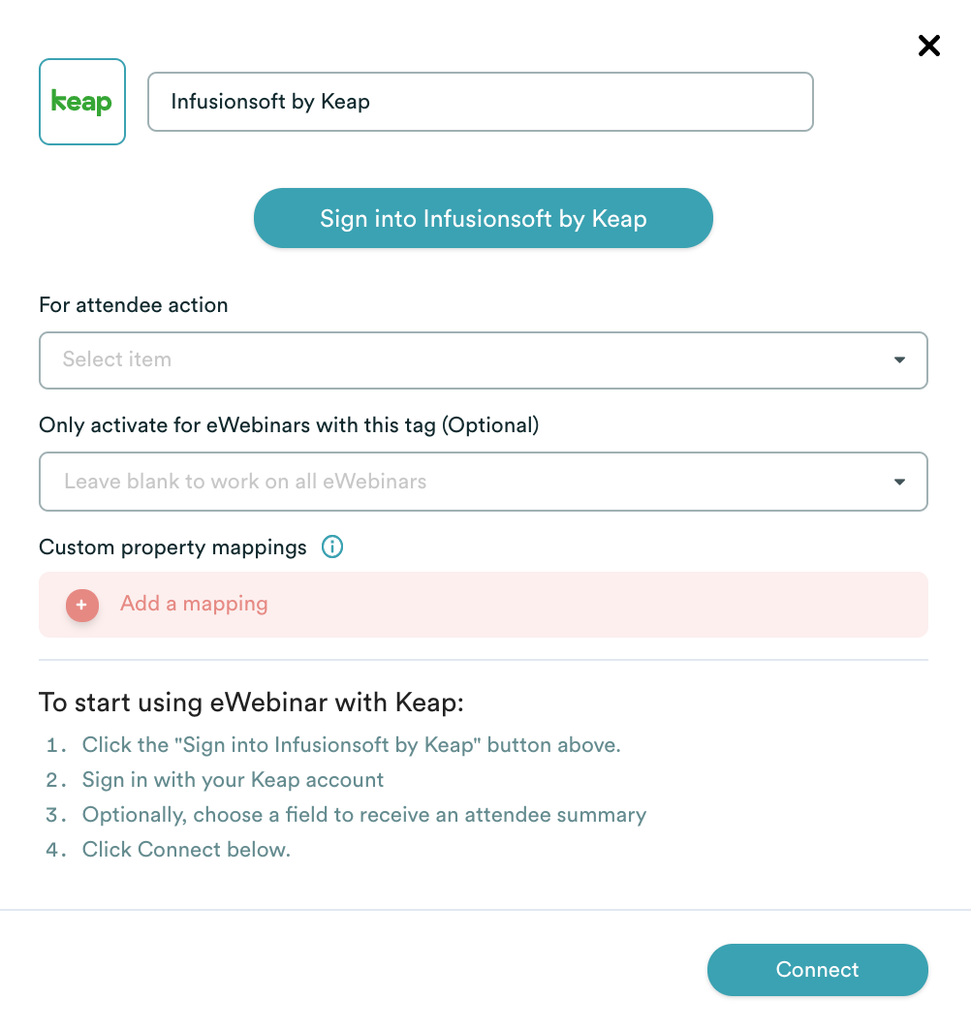Screen dimensions: 971x1031
Task: Click the attendee action dropdown arrow
Action: [899, 360]
